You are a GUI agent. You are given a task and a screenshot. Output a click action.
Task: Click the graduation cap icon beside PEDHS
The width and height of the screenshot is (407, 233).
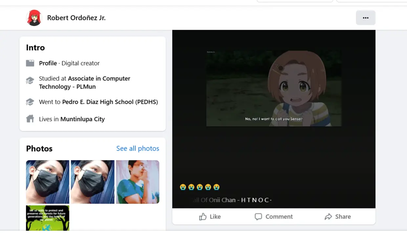click(30, 102)
